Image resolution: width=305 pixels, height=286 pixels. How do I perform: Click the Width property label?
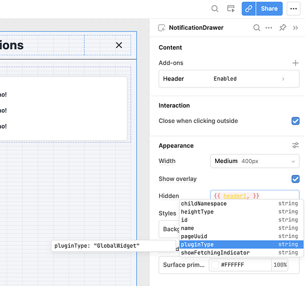pyautogui.click(x=167, y=161)
